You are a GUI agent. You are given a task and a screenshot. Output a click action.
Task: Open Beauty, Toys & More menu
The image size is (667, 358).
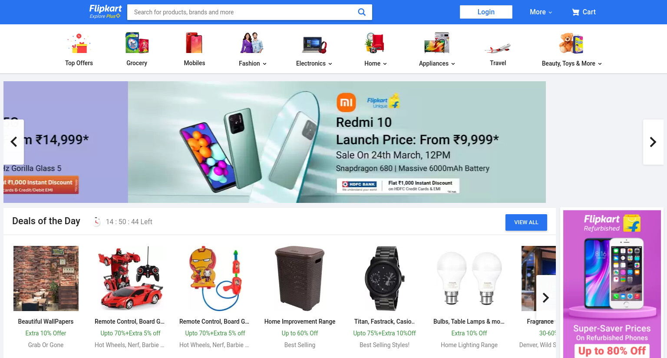coord(571,63)
